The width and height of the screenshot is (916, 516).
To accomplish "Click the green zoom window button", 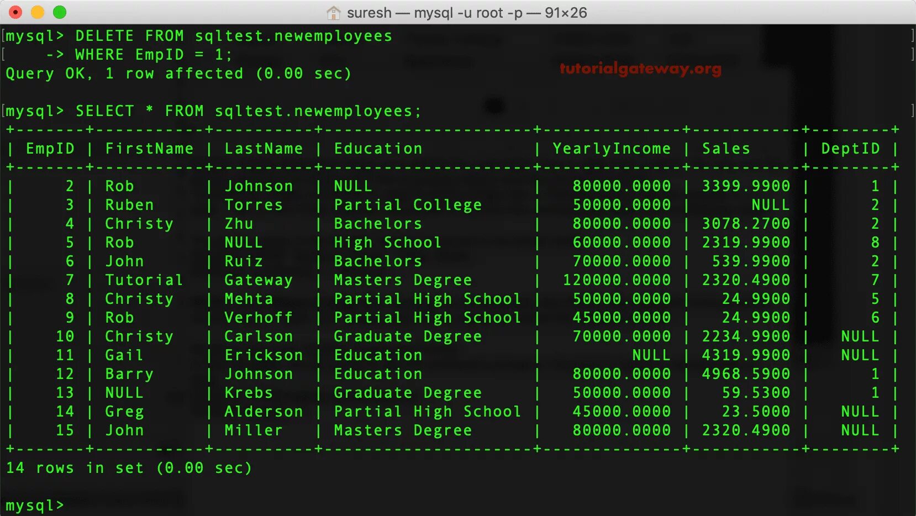I will point(60,12).
